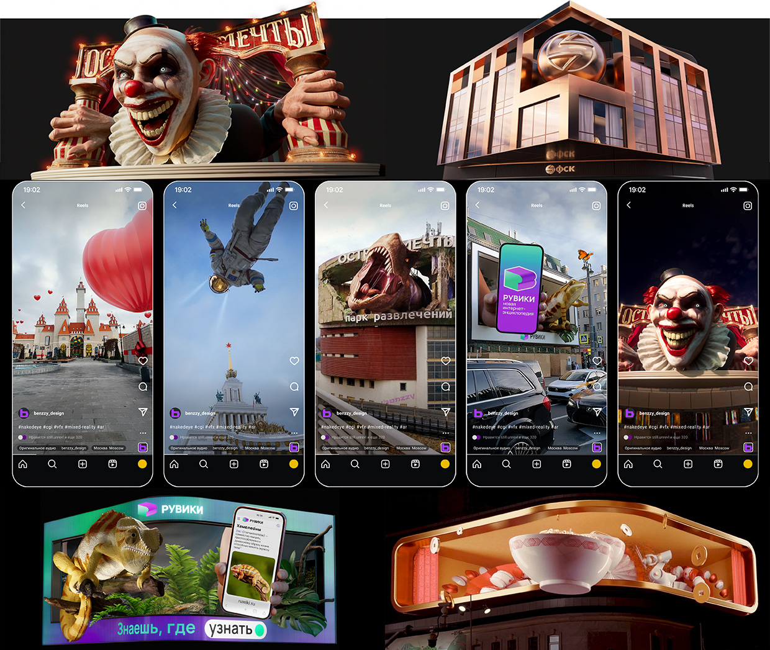Tap the Оригинальное аудио tag on the clown reel
The image size is (770, 650).
tap(643, 448)
